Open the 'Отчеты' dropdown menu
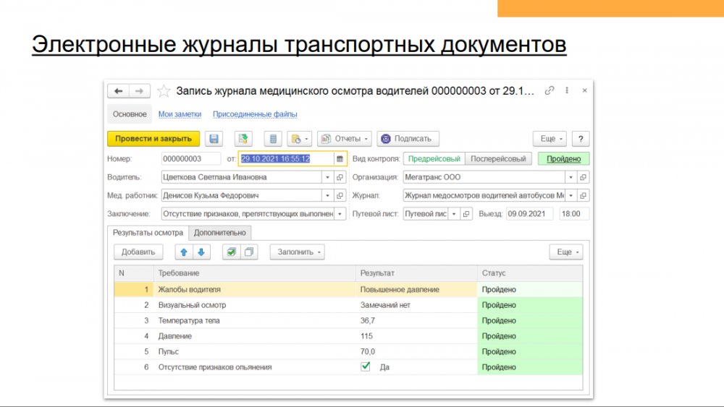 (x=345, y=139)
